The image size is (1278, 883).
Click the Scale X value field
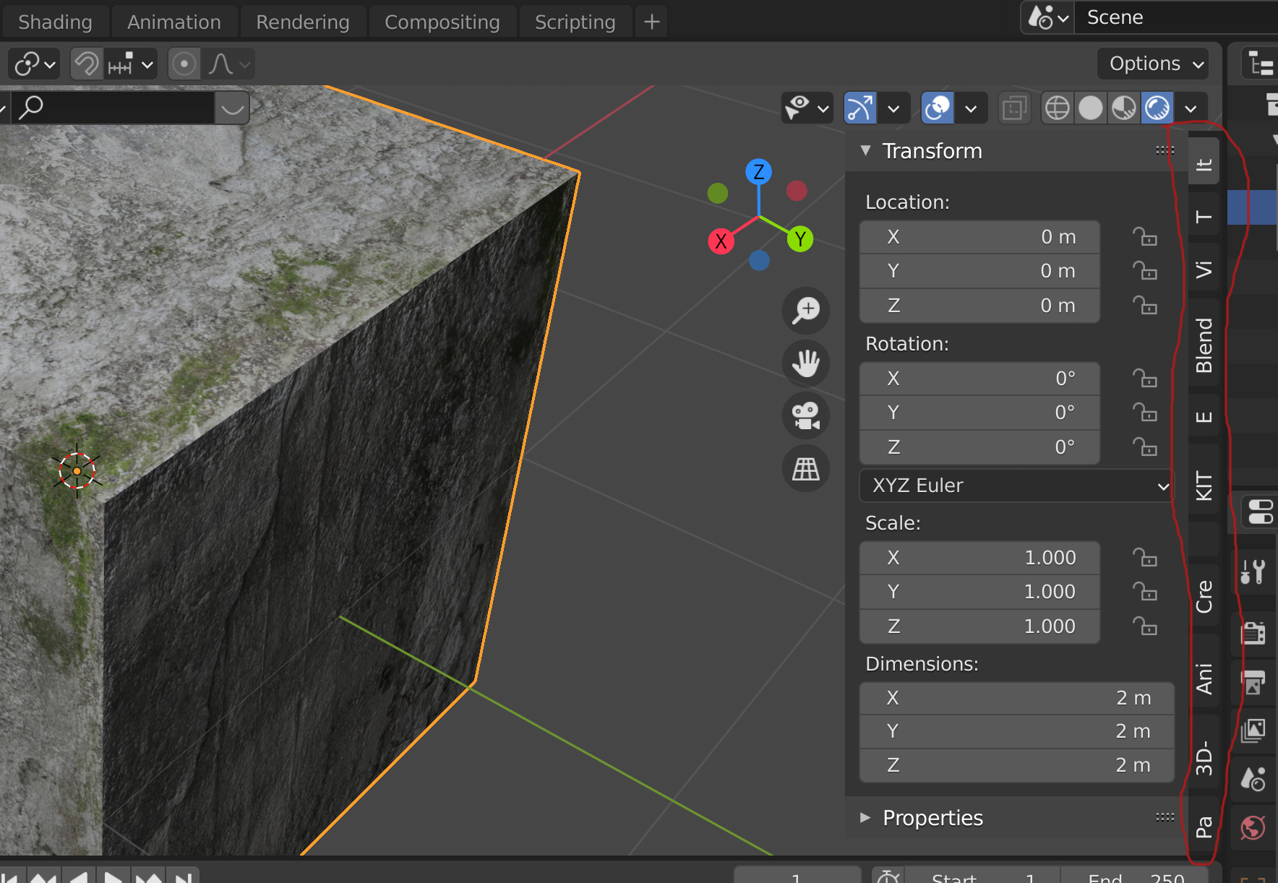click(x=979, y=558)
